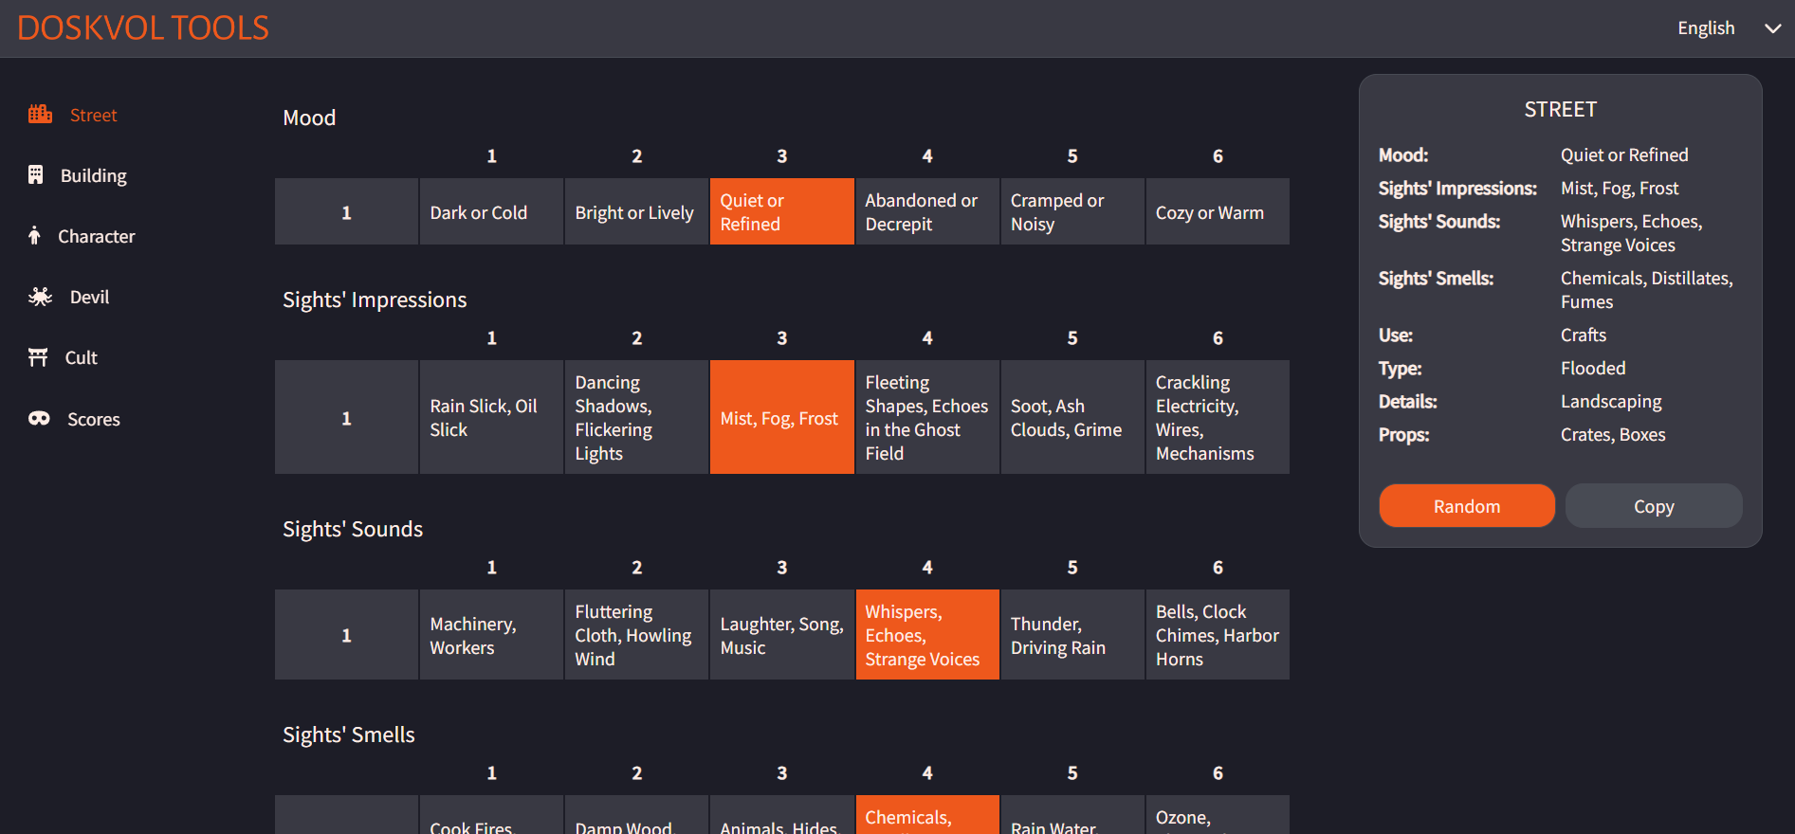The height and width of the screenshot is (834, 1795).
Task: Click Props: label in summary panel
Action: click(x=1404, y=434)
